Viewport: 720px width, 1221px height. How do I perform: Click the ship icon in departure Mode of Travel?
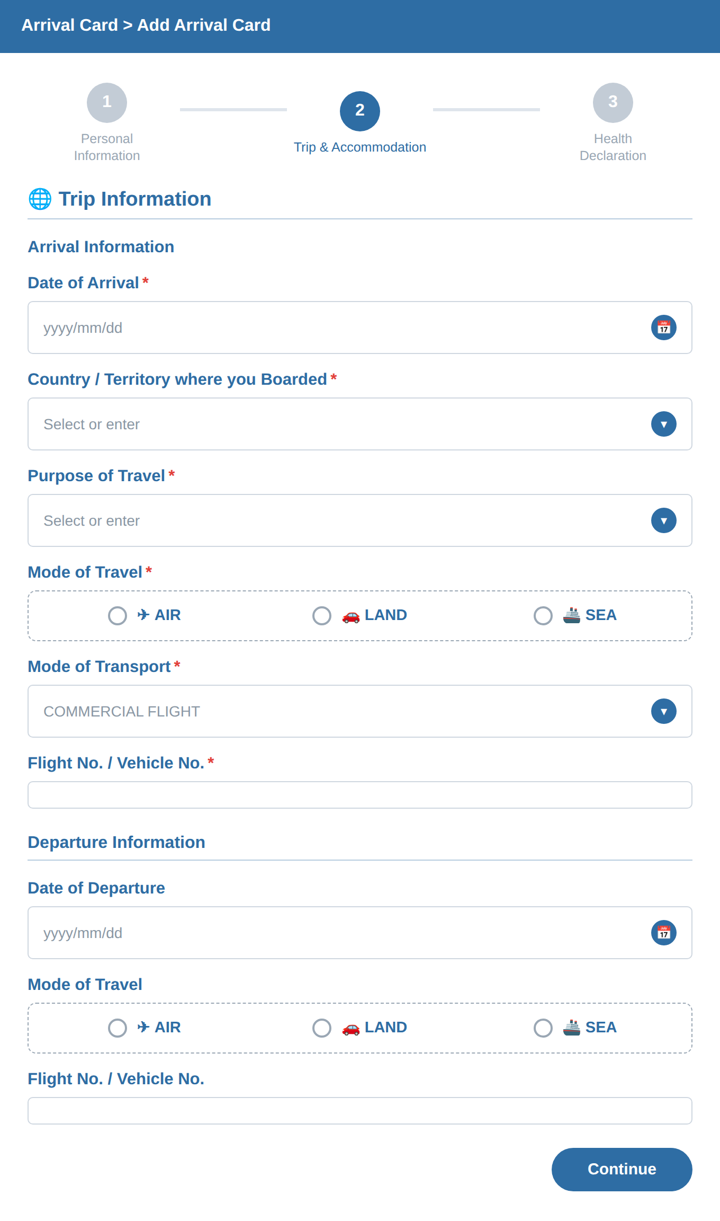[x=571, y=1027]
